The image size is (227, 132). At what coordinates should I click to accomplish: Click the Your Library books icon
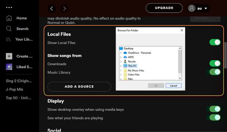point(8,39)
